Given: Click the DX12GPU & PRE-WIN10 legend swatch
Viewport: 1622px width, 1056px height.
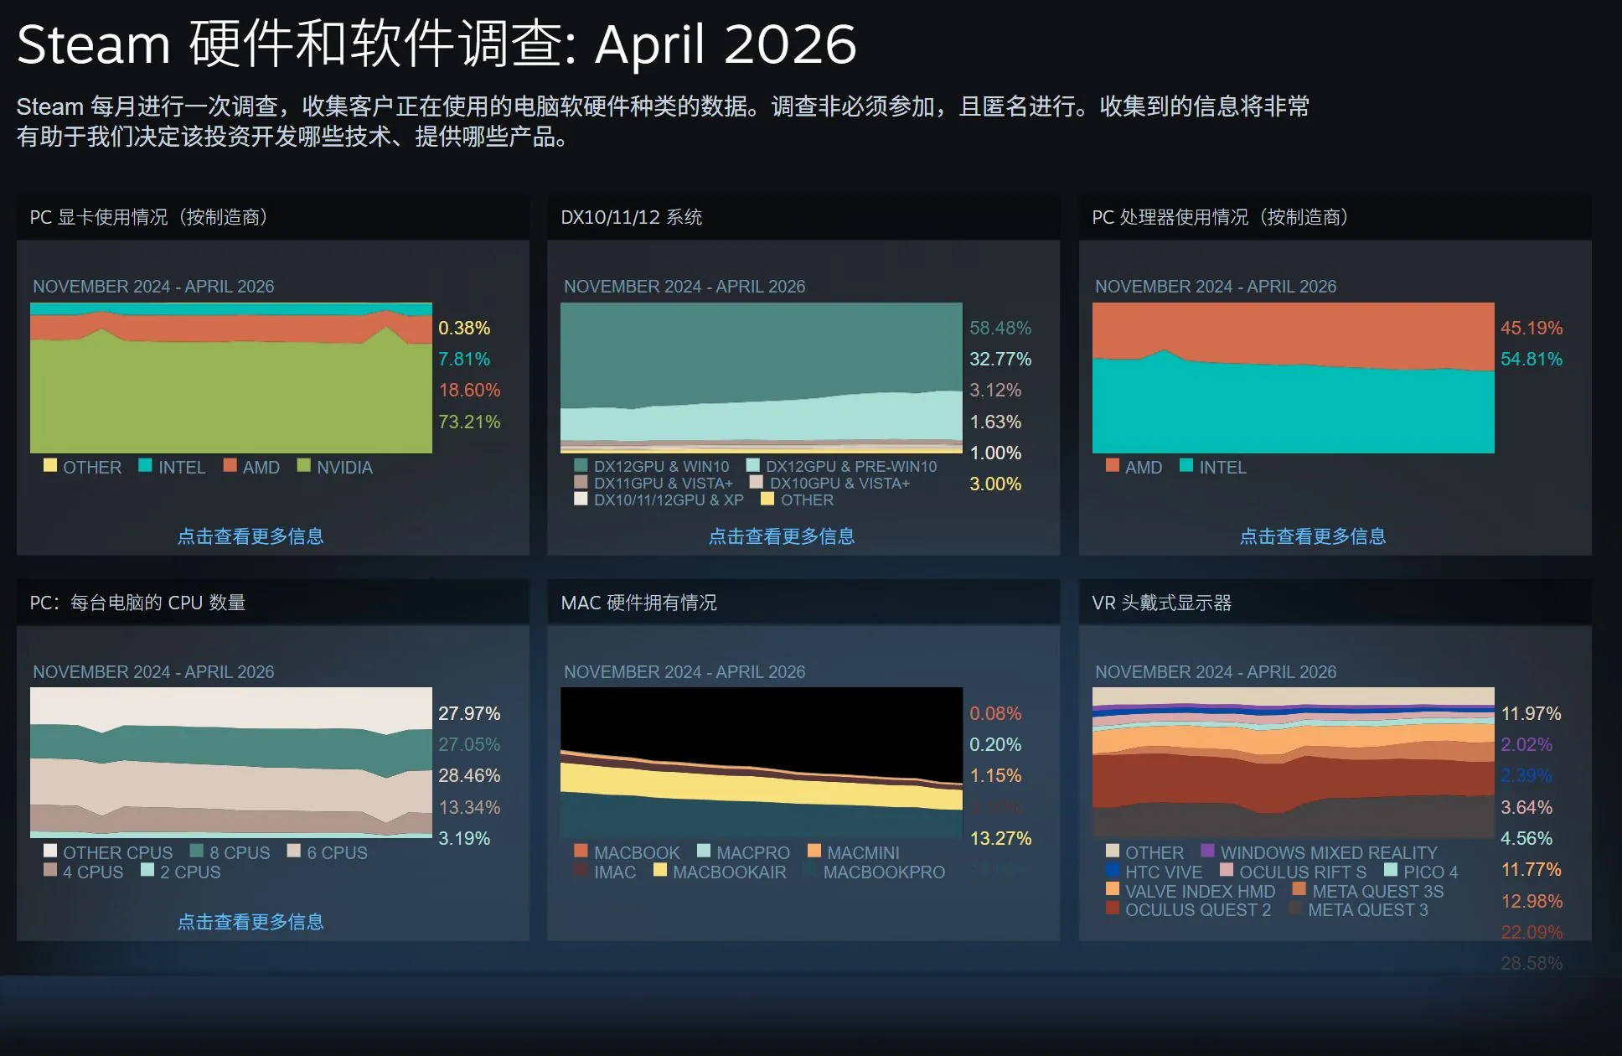Looking at the screenshot, I should 752,465.
